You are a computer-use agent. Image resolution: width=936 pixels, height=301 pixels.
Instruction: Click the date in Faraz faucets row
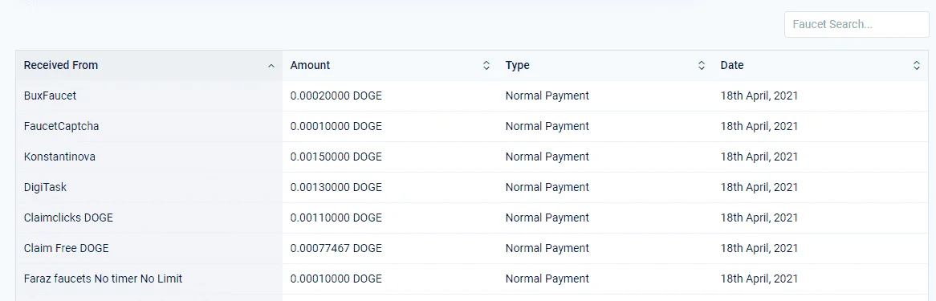759,279
